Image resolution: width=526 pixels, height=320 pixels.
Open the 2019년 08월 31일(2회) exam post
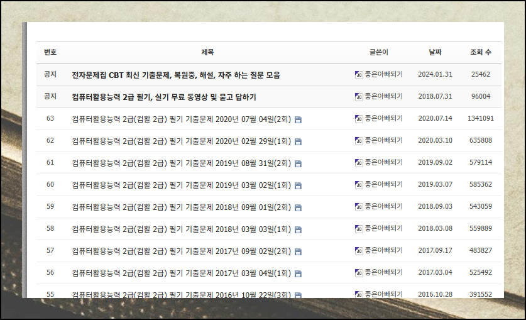181,163
